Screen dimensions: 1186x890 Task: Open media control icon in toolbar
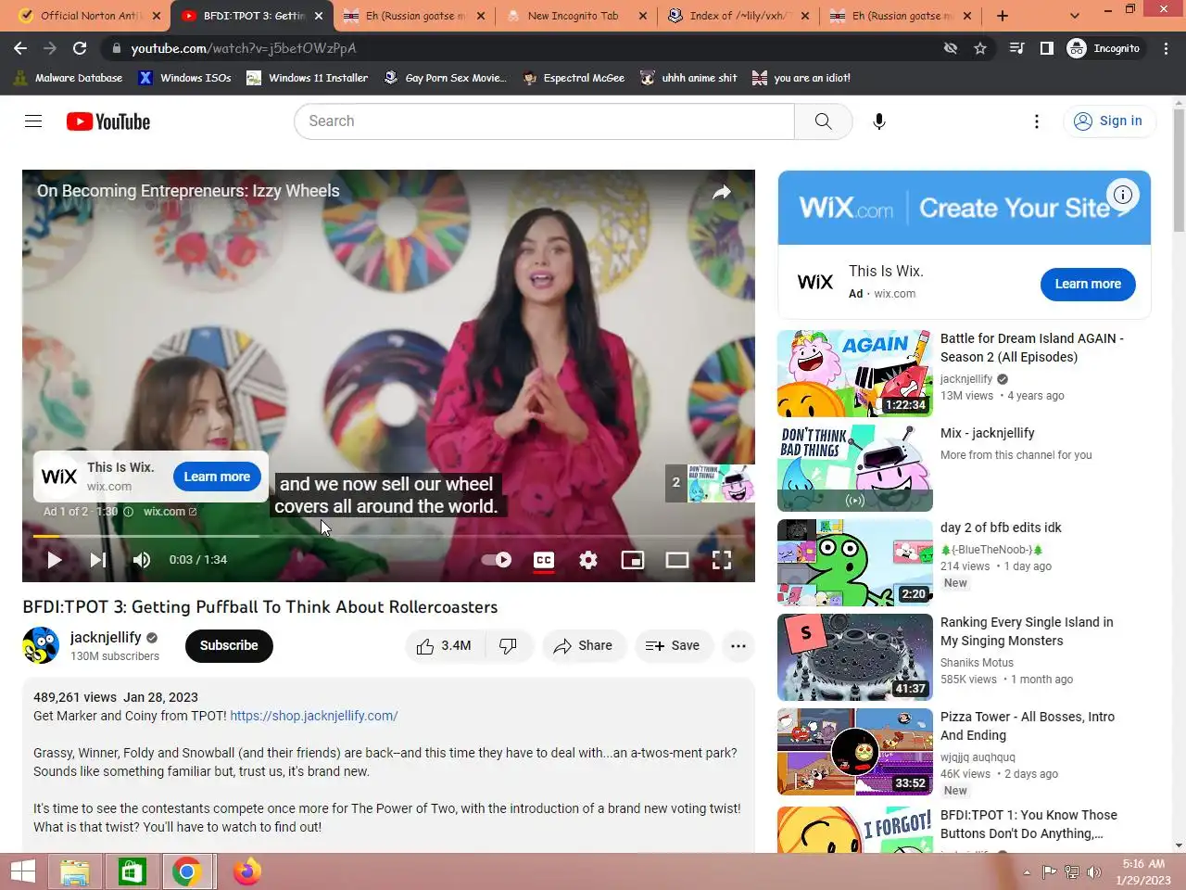1016,48
